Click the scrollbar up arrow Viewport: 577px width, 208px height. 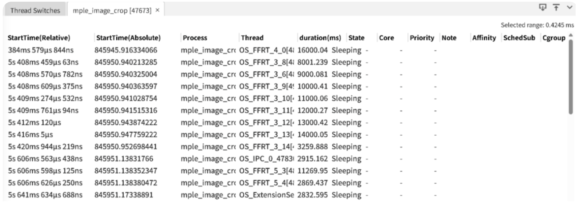click(571, 35)
